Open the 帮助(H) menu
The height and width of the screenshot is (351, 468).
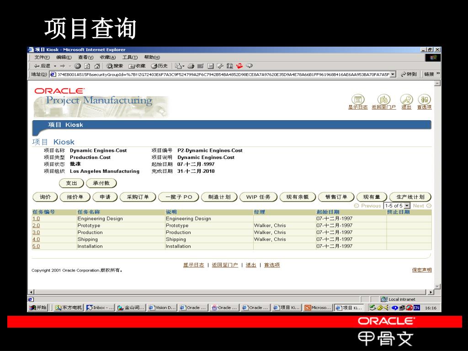(152, 57)
